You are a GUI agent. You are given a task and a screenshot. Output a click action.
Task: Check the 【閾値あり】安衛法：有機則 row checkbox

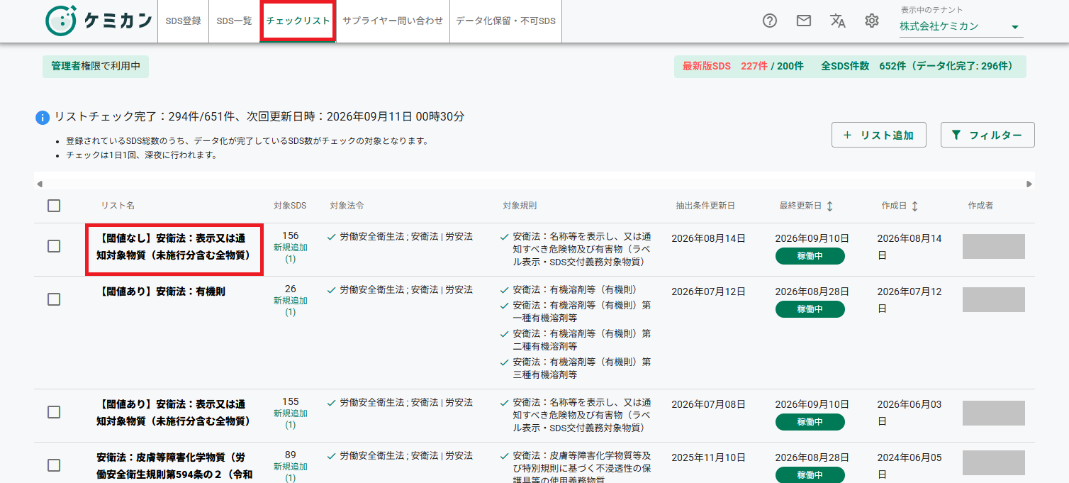click(x=54, y=299)
